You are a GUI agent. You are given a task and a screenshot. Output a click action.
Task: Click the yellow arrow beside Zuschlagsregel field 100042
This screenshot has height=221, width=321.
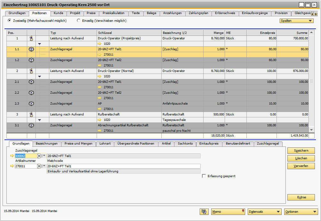(x=12, y=156)
